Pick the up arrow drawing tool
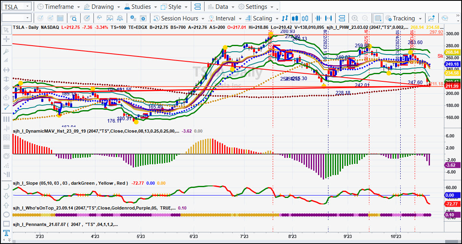Viewport: 462px width, 244px height. (6, 206)
